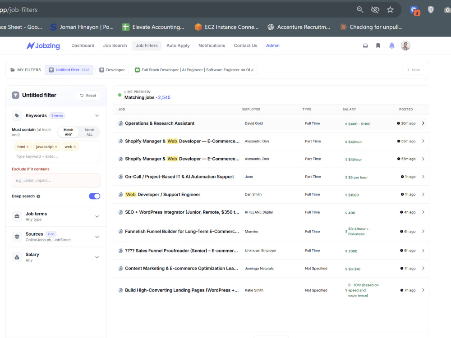Open Jomari Hinayon bookmark
The image size is (451, 338).
82,27
